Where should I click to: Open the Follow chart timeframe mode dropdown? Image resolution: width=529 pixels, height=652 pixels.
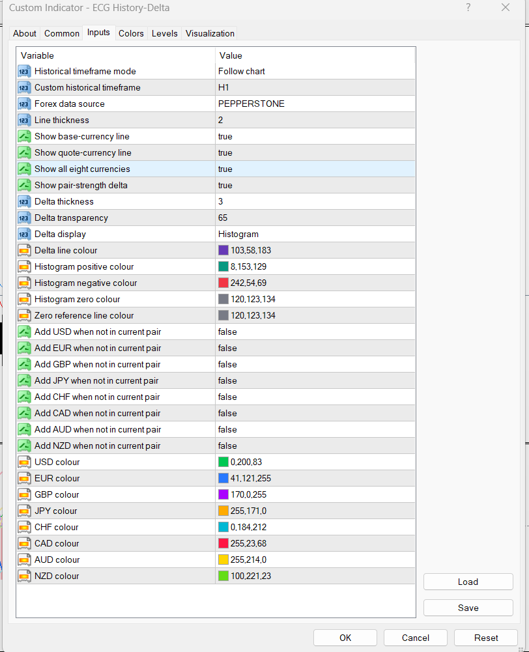(x=315, y=72)
